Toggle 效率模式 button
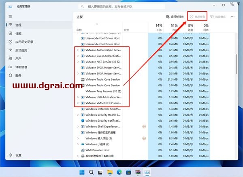This screenshot has width=243, height=177. (218, 17)
